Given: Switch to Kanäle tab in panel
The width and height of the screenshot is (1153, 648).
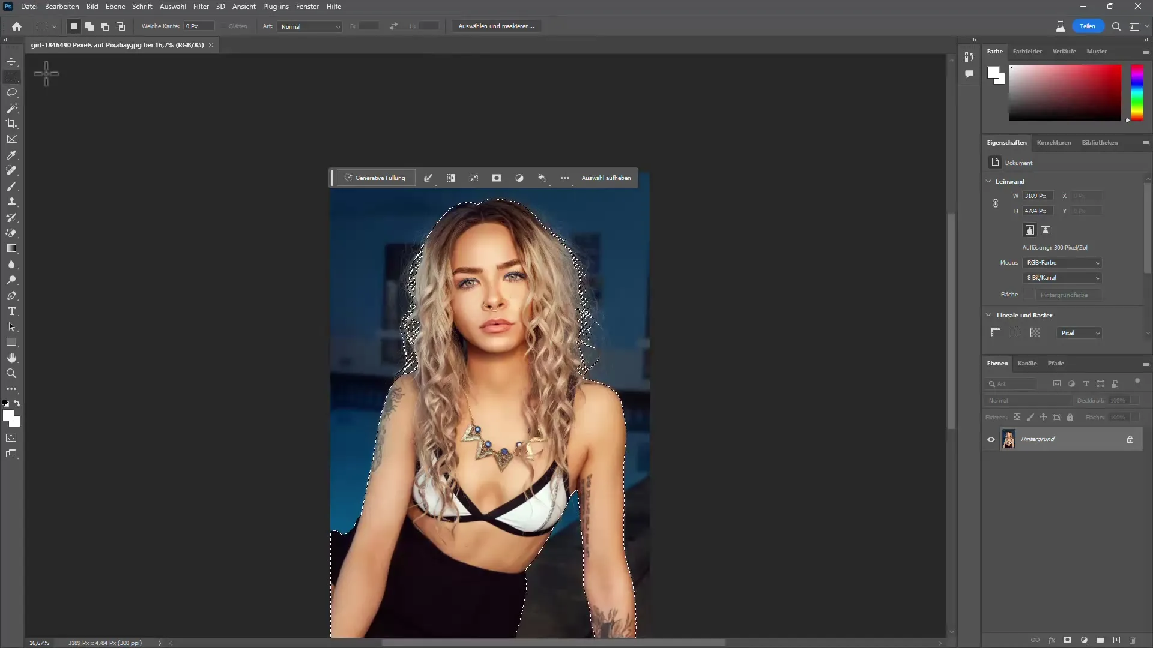Looking at the screenshot, I should 1028,363.
